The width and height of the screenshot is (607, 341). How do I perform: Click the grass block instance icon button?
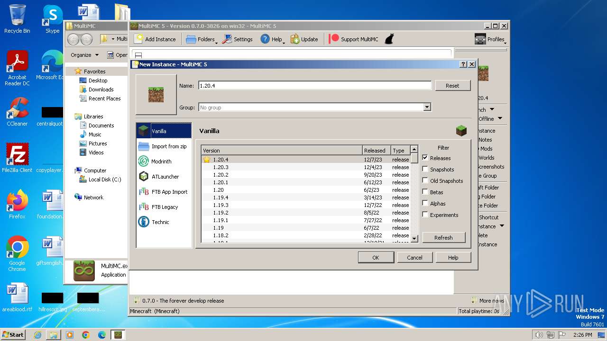156,95
